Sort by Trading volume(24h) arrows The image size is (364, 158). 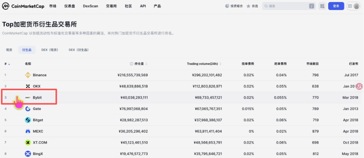point(221,64)
